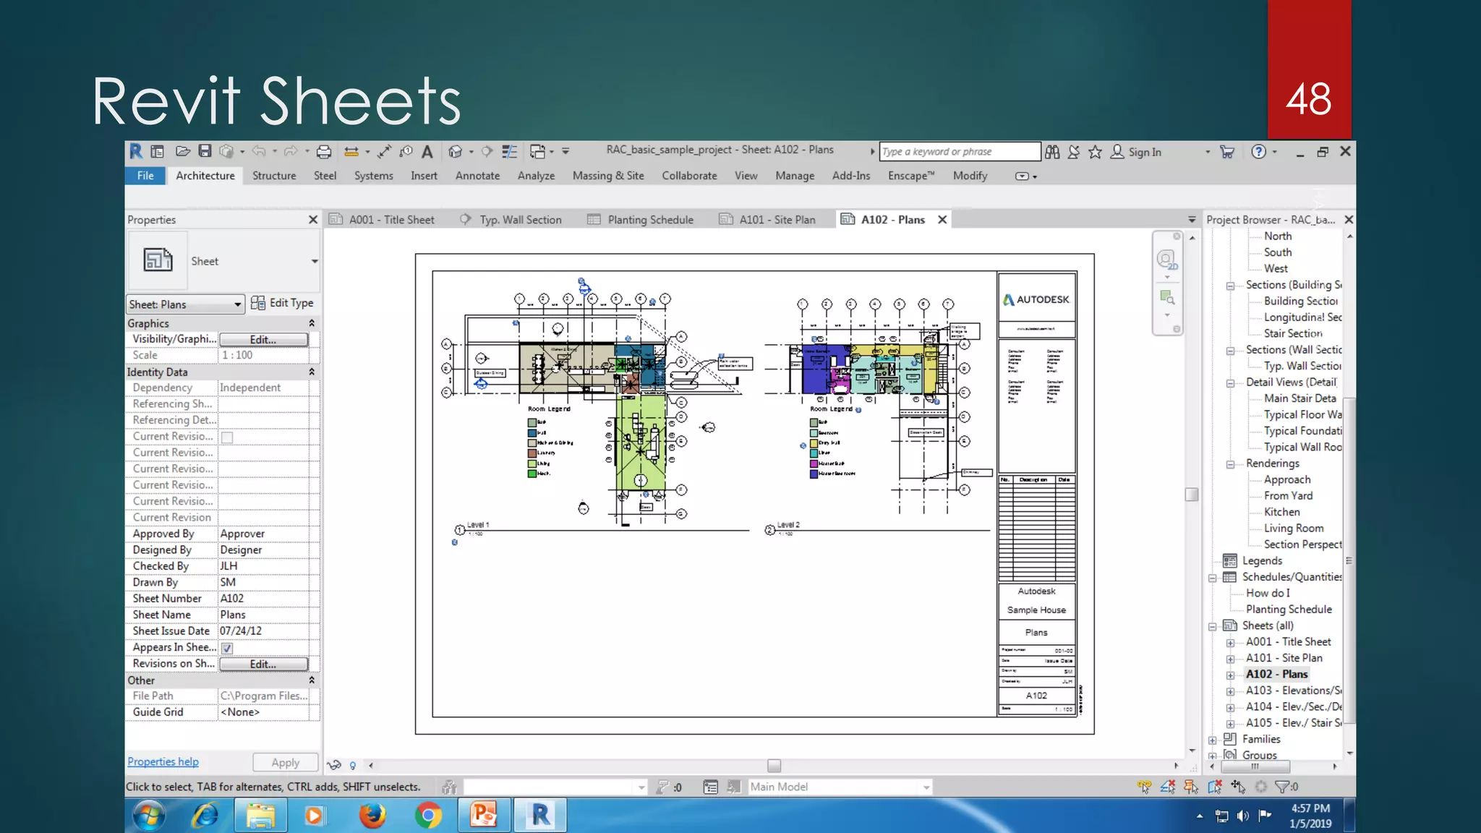This screenshot has height=833, width=1481.
Task: Toggle the Appears In Sheet List checkbox
Action: (227, 649)
